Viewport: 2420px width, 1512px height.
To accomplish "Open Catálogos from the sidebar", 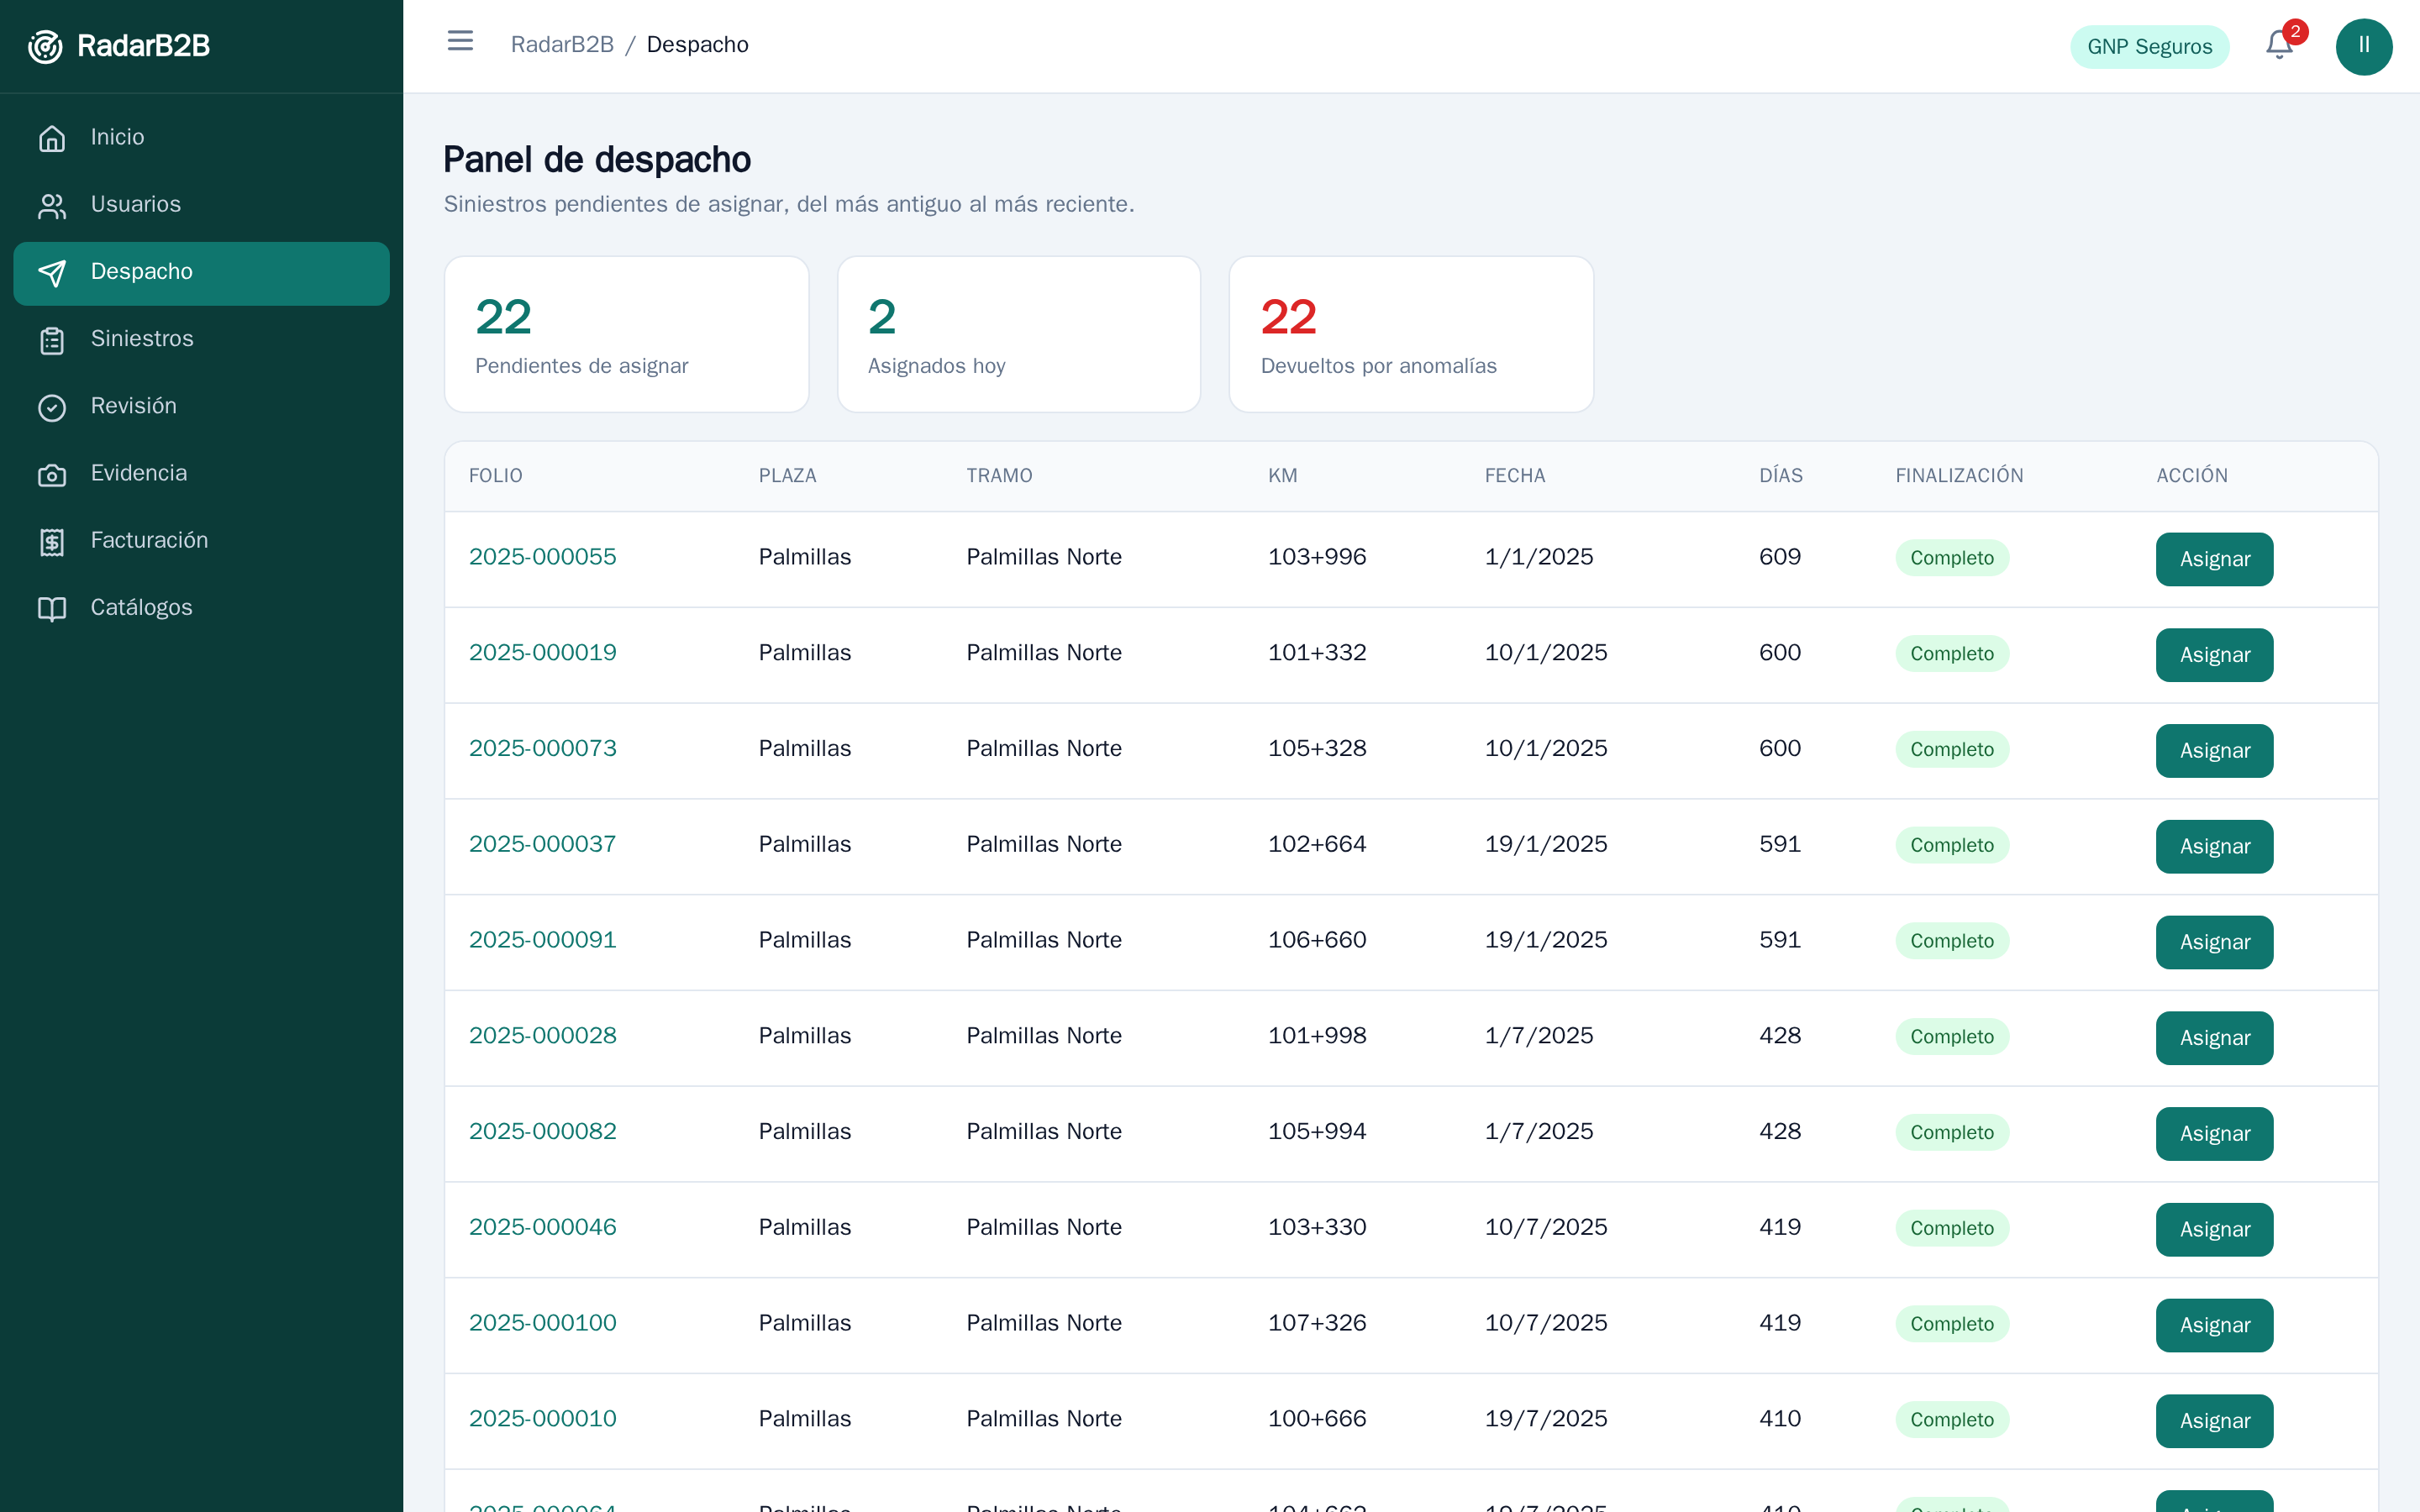I will [201, 608].
